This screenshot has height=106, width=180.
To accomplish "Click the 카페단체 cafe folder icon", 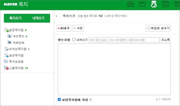I will (x=10, y=43).
